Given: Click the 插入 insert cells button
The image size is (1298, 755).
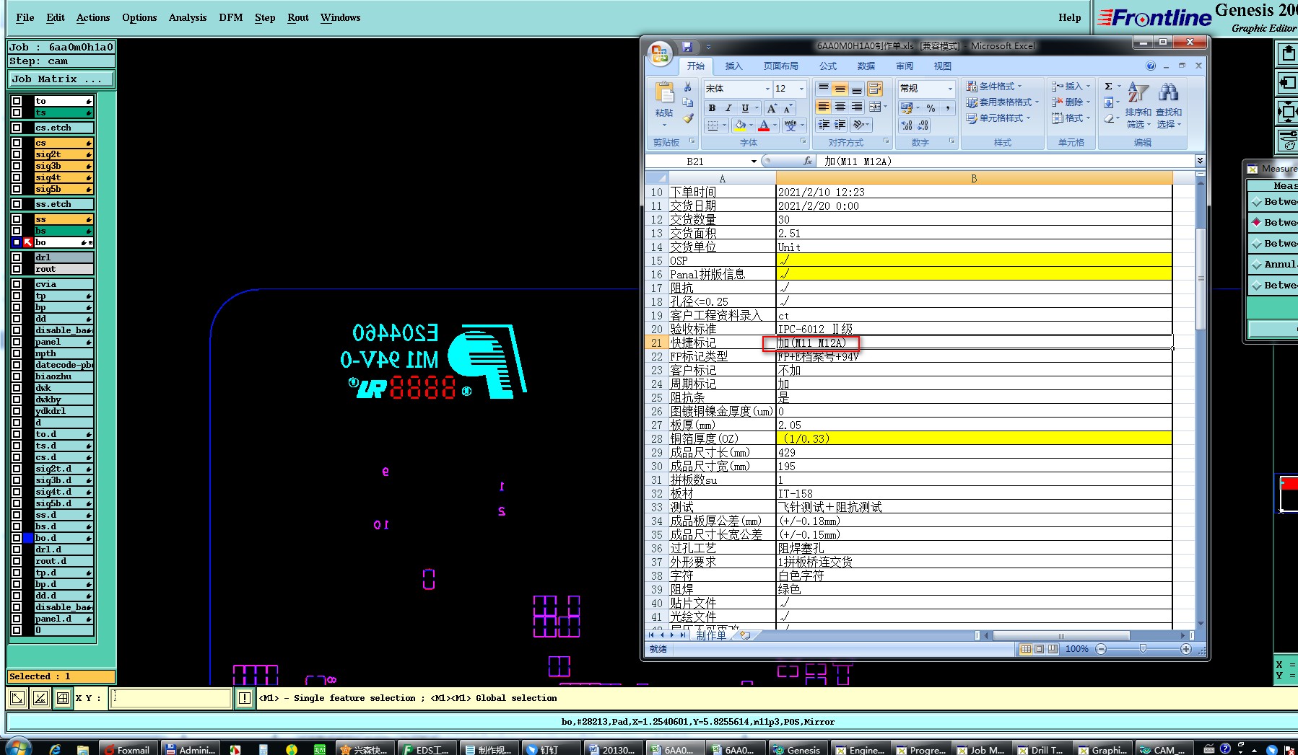Looking at the screenshot, I should 1071,86.
